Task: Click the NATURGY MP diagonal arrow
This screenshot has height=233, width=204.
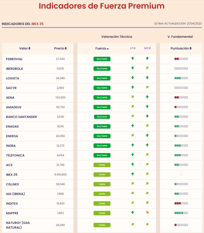Action: click(x=147, y=224)
